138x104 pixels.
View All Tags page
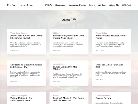click(102, 5)
